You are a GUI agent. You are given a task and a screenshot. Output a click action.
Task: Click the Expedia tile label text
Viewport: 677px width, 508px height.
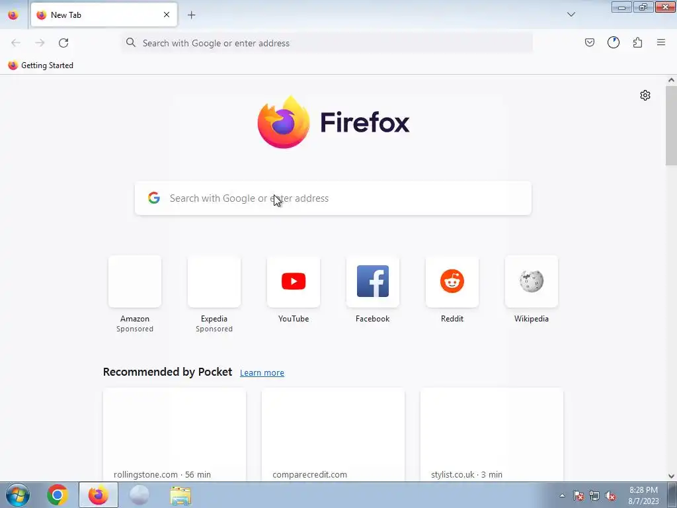point(214,319)
